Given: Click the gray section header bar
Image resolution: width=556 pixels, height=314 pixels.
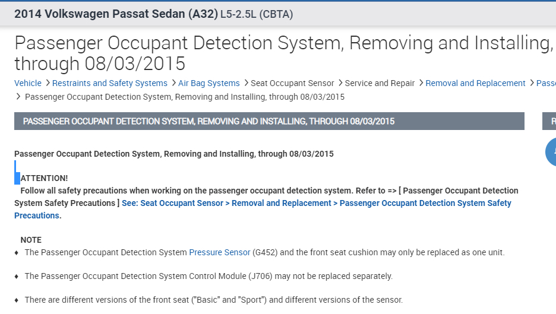Looking at the screenshot, I should point(269,121).
